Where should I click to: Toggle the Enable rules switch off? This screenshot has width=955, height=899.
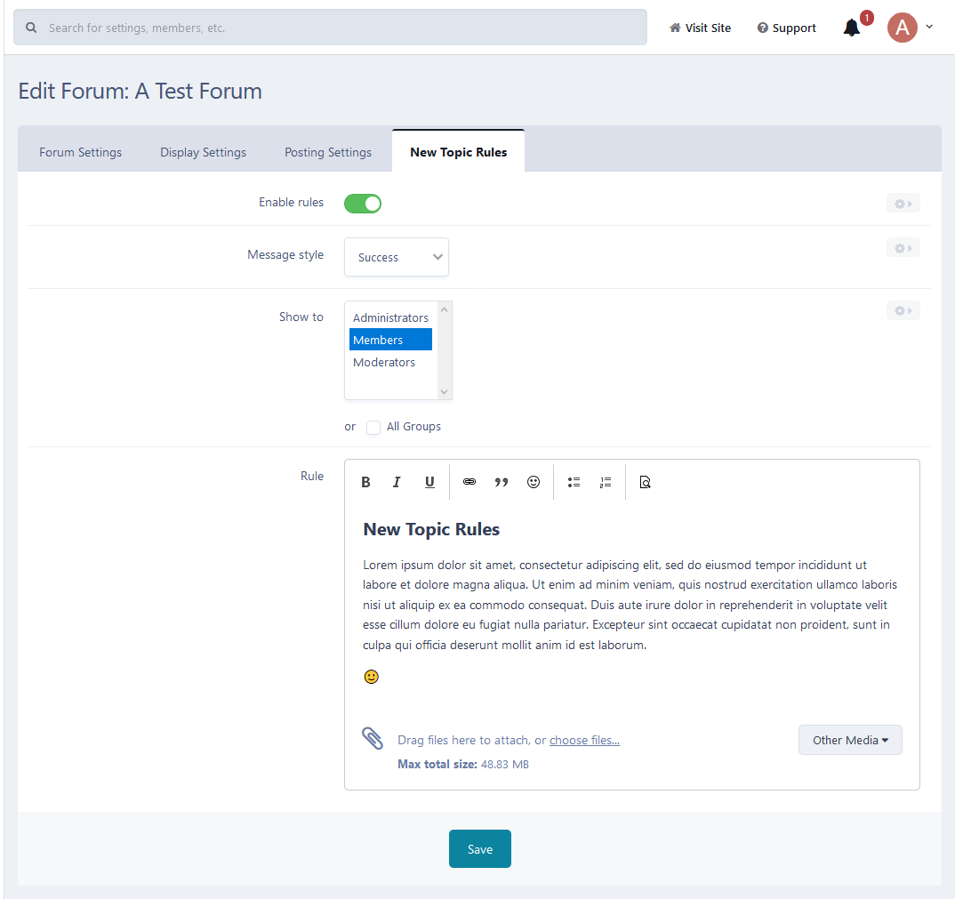click(362, 203)
